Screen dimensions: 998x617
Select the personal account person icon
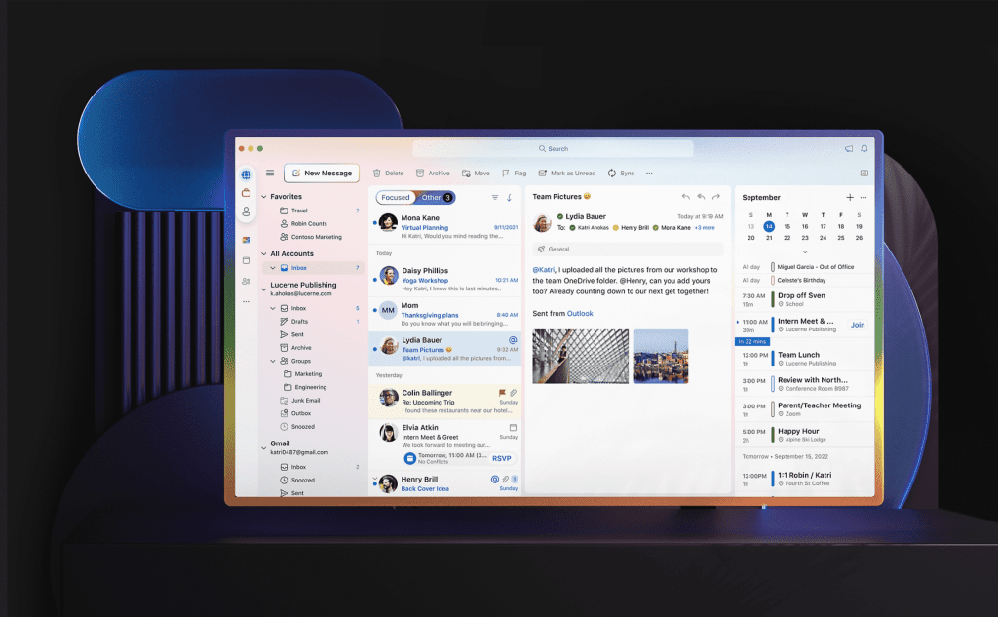[x=246, y=212]
